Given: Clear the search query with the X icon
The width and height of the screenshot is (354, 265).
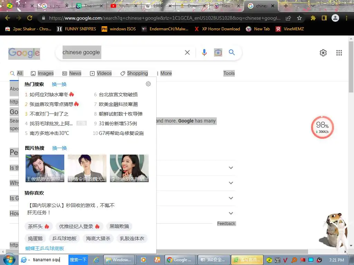Looking at the screenshot, I should click(x=187, y=52).
